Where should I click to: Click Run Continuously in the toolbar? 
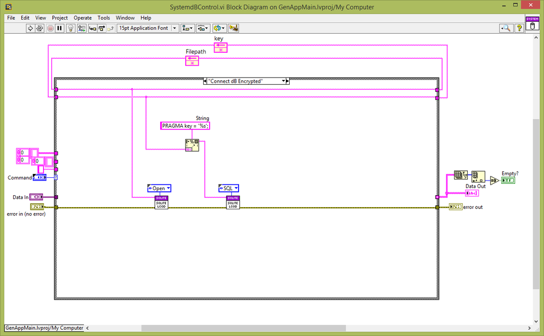click(40, 28)
